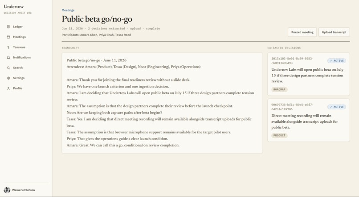Follow the Meetings breadcrumb link
Screen dimensions: 359x197
(68, 10)
